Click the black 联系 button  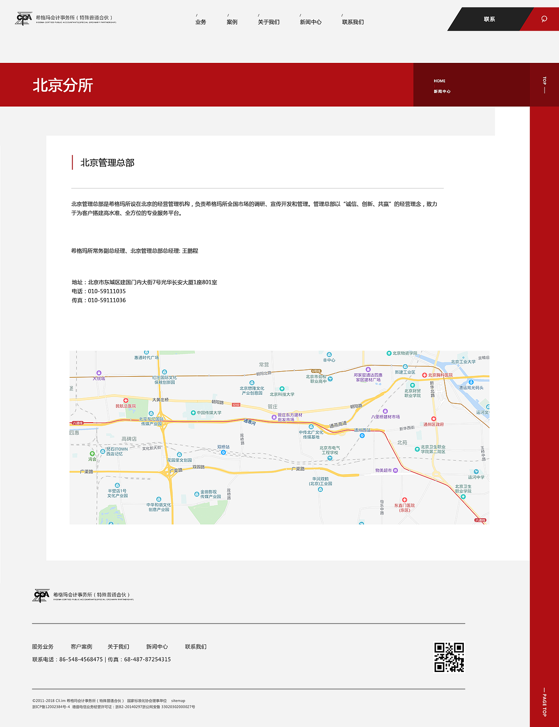point(490,19)
